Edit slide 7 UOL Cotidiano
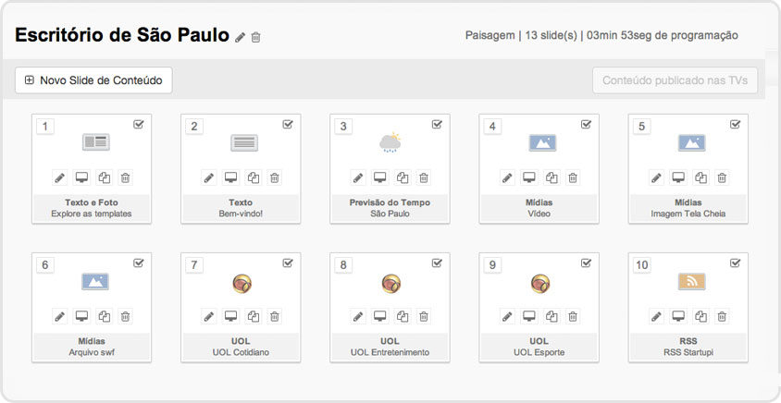 click(209, 316)
